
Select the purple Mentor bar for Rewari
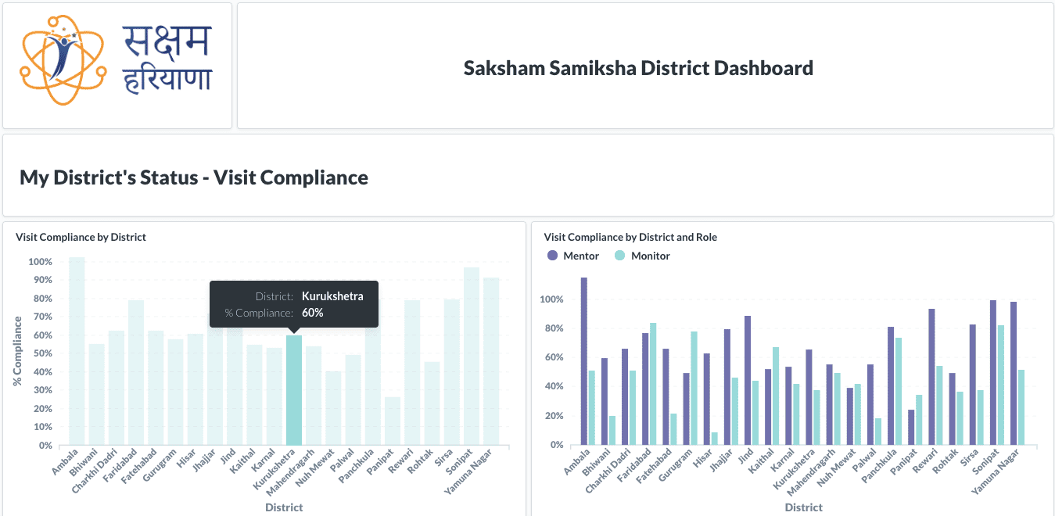(x=932, y=377)
